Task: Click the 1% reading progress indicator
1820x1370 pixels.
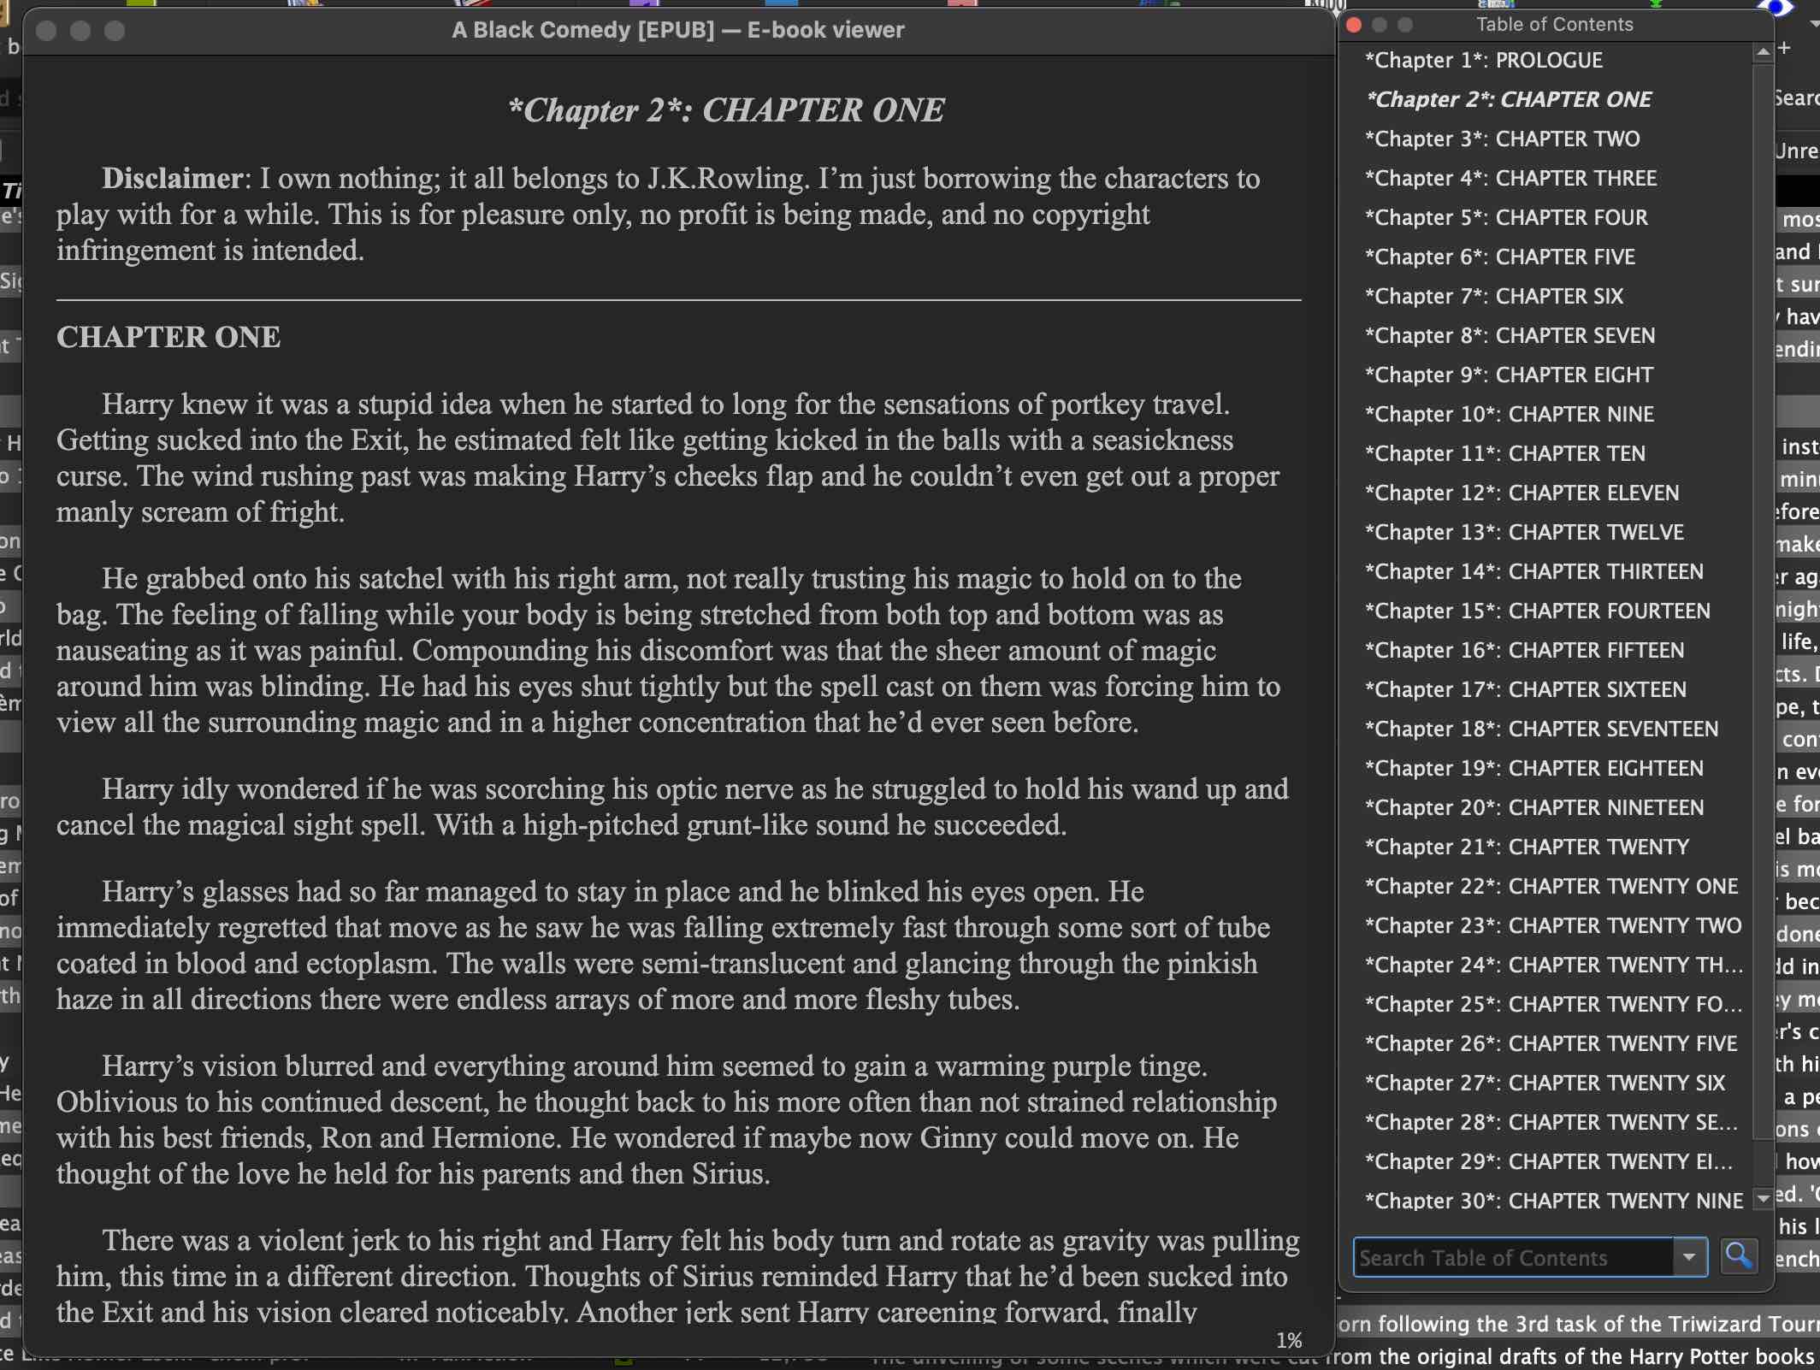Action: 1288,1340
